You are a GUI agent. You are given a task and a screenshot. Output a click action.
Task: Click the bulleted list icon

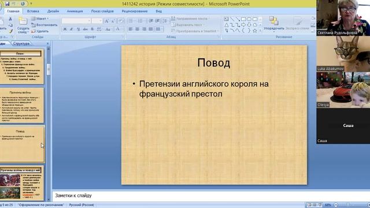[x=131, y=21]
